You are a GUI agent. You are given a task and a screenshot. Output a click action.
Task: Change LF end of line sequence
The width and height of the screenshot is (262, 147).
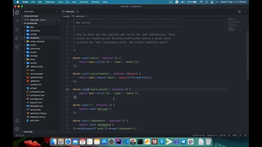point(229,135)
